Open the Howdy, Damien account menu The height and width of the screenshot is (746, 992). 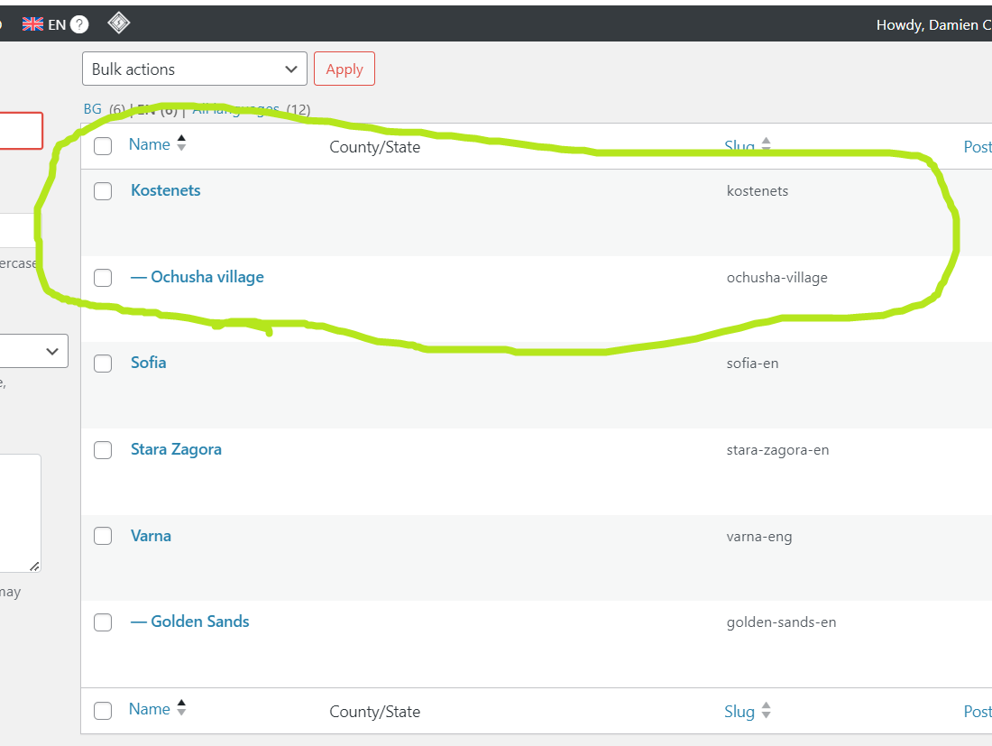[929, 24]
